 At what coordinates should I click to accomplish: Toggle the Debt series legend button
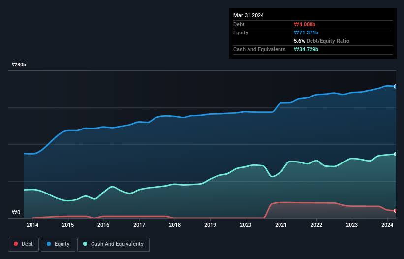click(23, 244)
